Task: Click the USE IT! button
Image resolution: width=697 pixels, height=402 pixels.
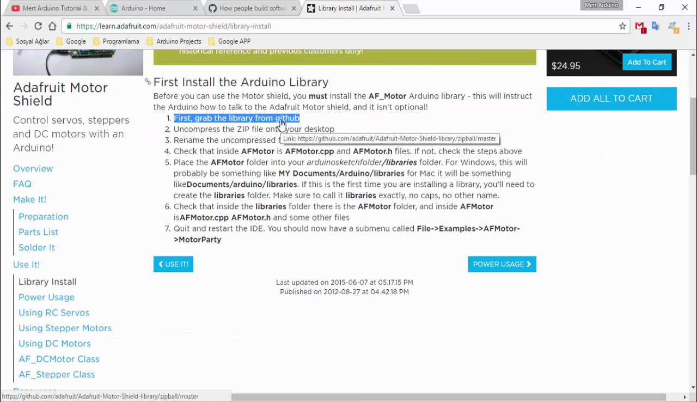Action: click(173, 264)
